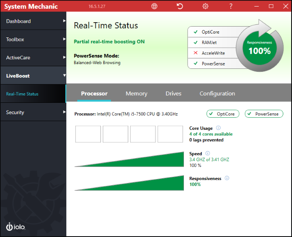Toggle RAMJet in the status list
The height and width of the screenshot is (237, 292).
pyautogui.click(x=212, y=42)
